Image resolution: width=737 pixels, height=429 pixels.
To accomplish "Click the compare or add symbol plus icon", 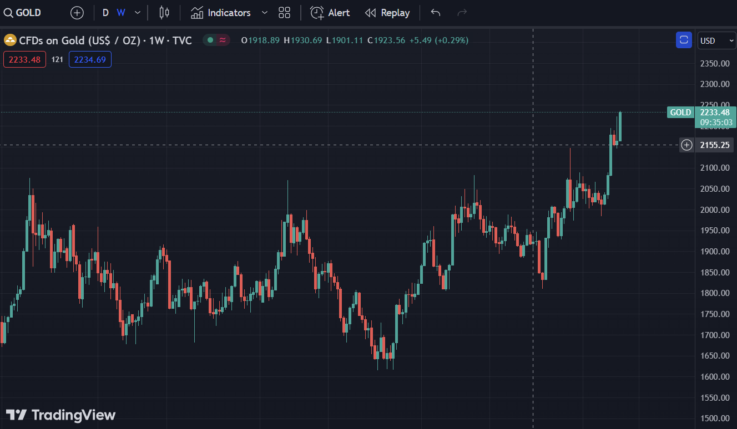I will point(77,13).
